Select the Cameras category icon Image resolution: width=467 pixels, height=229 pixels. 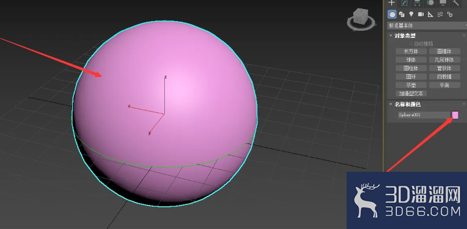421,14
